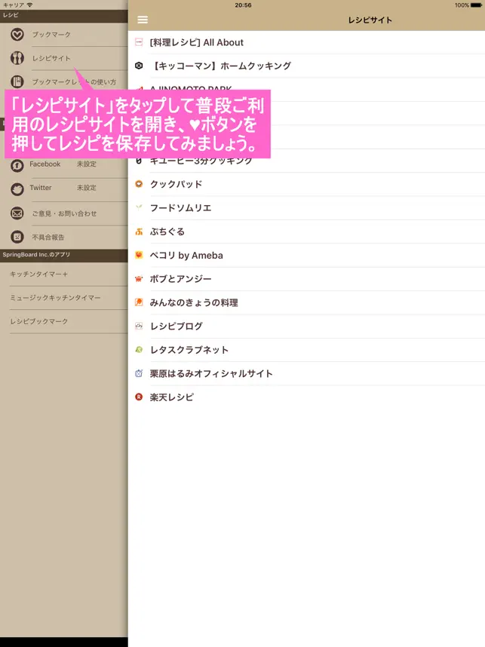Screen dimensions: 485x647
Task: Open レシピブログ site
Action: (x=307, y=326)
